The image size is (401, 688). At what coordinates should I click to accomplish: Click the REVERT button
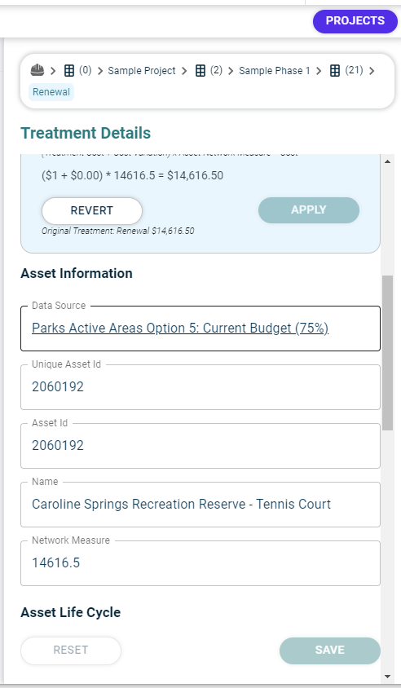tap(92, 210)
